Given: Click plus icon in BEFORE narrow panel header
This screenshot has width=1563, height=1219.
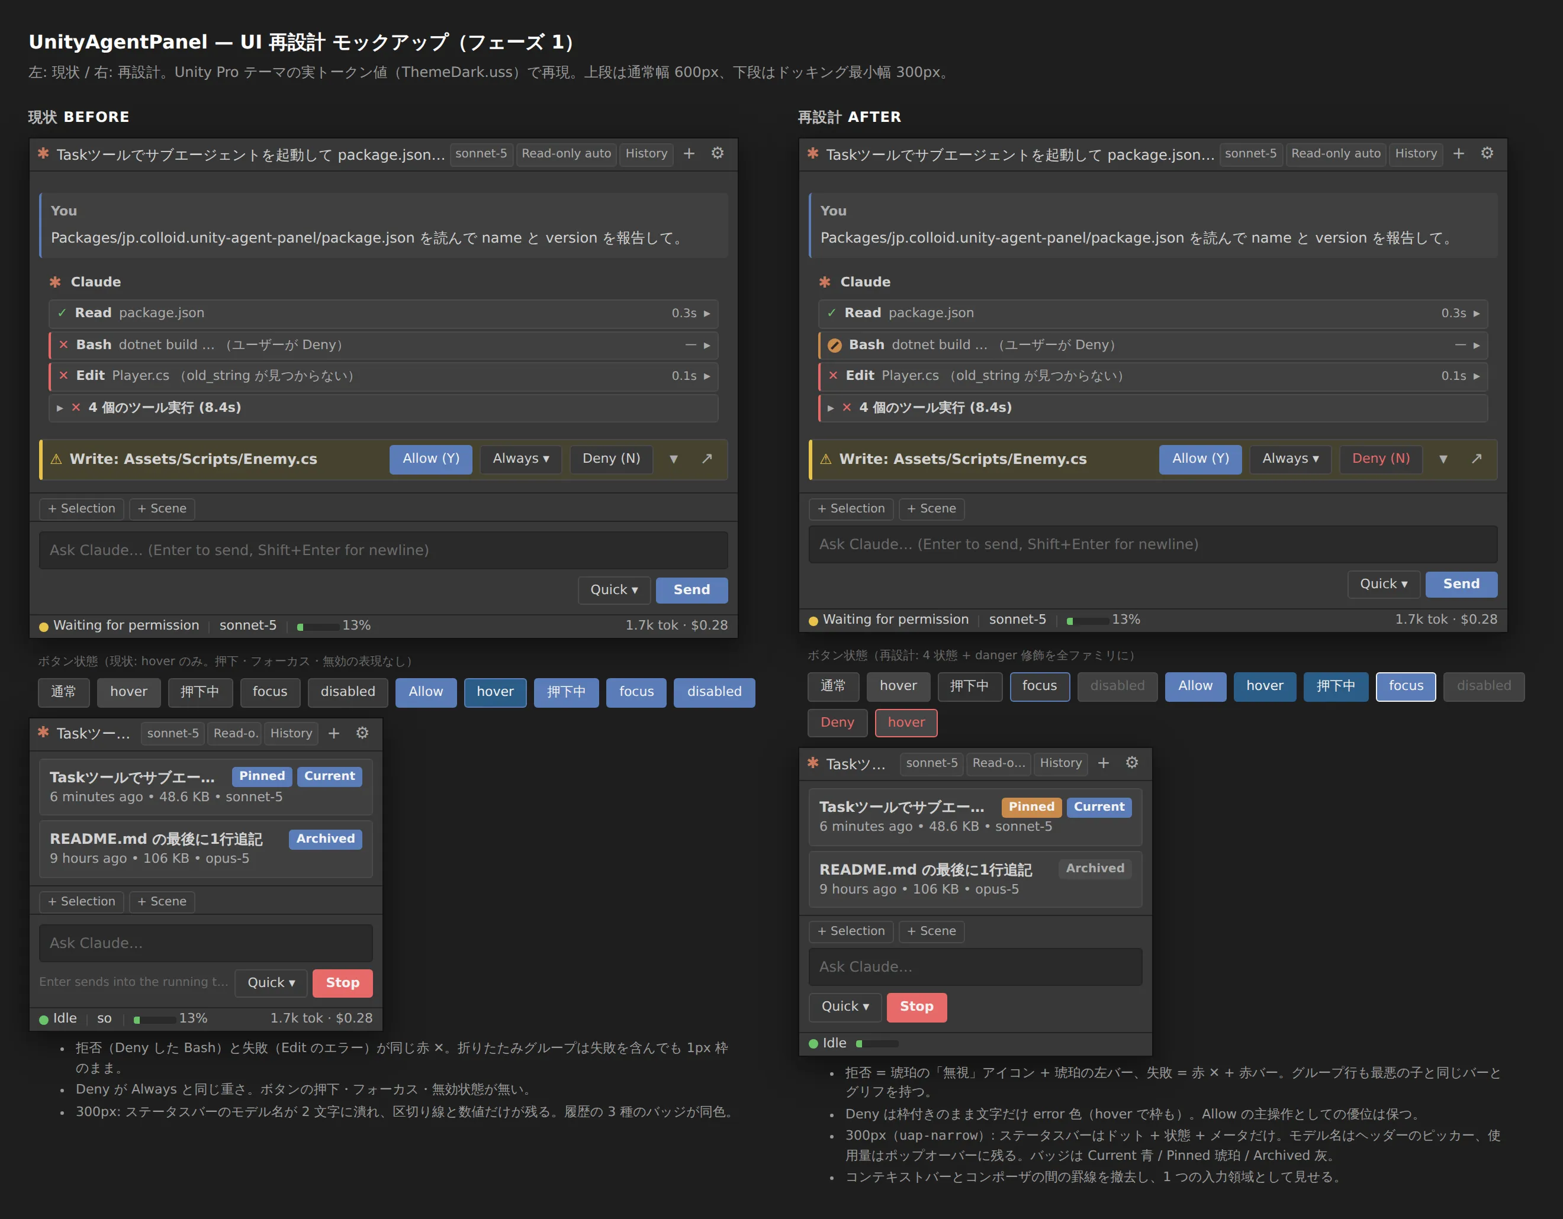Looking at the screenshot, I should tap(333, 733).
